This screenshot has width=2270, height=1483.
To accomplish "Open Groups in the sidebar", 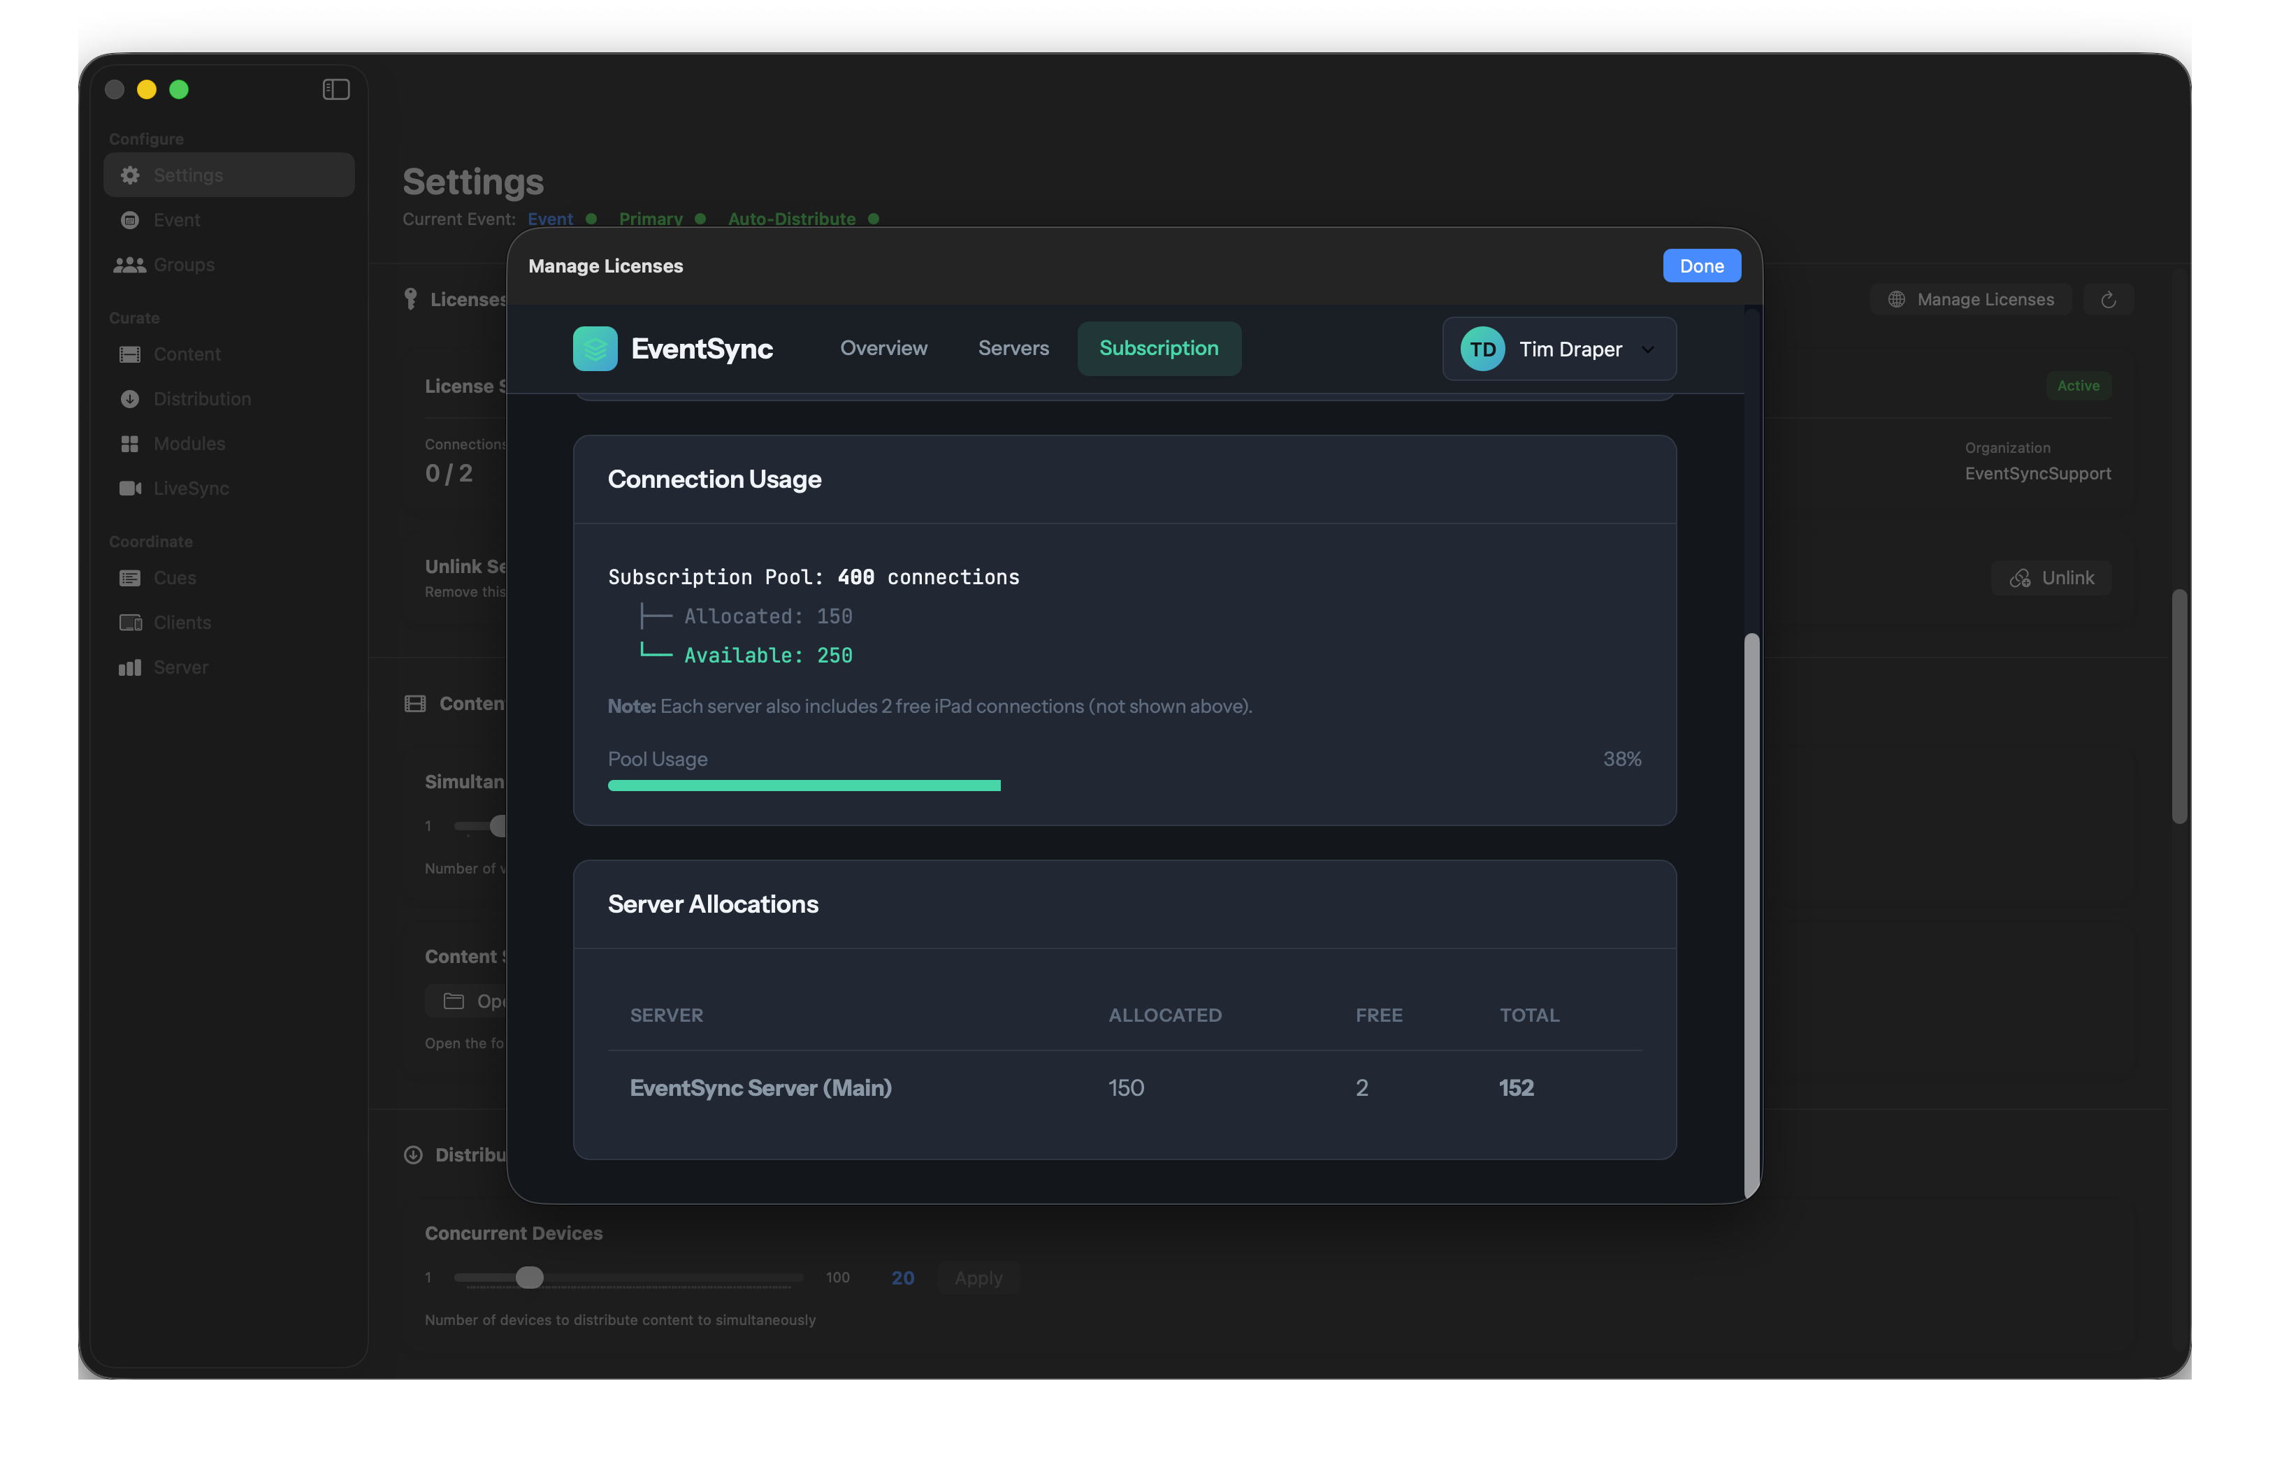I will tap(229, 265).
